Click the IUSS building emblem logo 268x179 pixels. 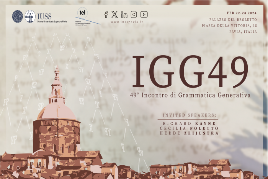pyautogui.click(x=30, y=16)
